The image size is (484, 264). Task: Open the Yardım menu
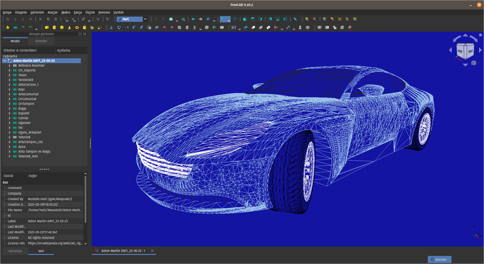pos(119,12)
